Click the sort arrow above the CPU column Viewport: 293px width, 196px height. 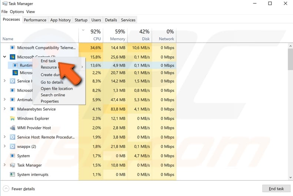tap(83, 30)
